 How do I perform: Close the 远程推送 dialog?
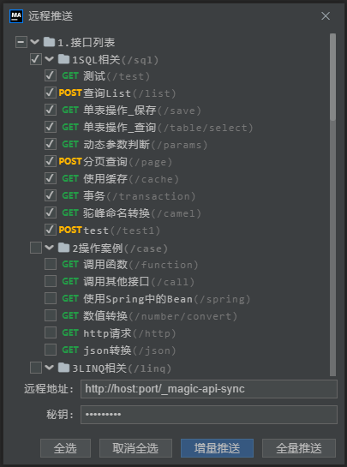[326, 16]
